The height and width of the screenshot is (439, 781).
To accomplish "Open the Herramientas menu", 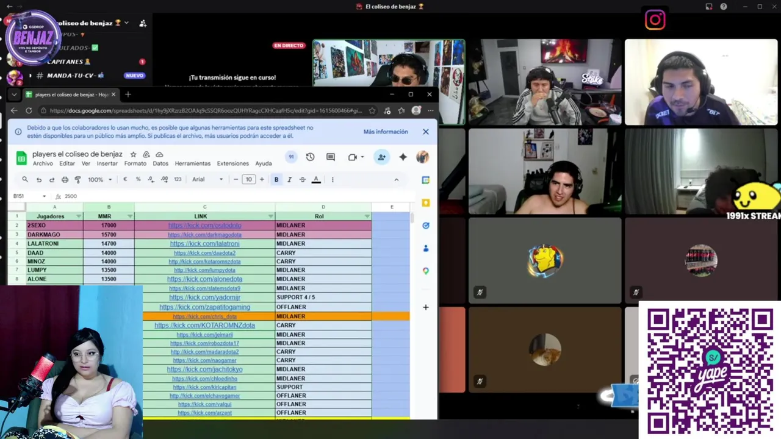I will tap(192, 163).
